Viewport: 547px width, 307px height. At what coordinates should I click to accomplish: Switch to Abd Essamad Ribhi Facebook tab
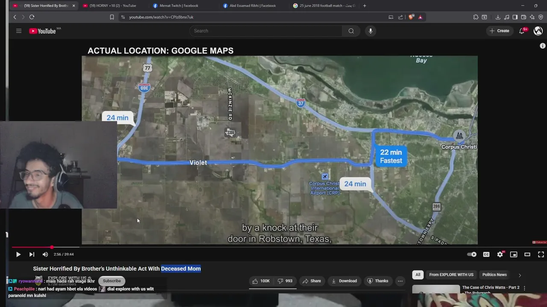[x=253, y=6]
